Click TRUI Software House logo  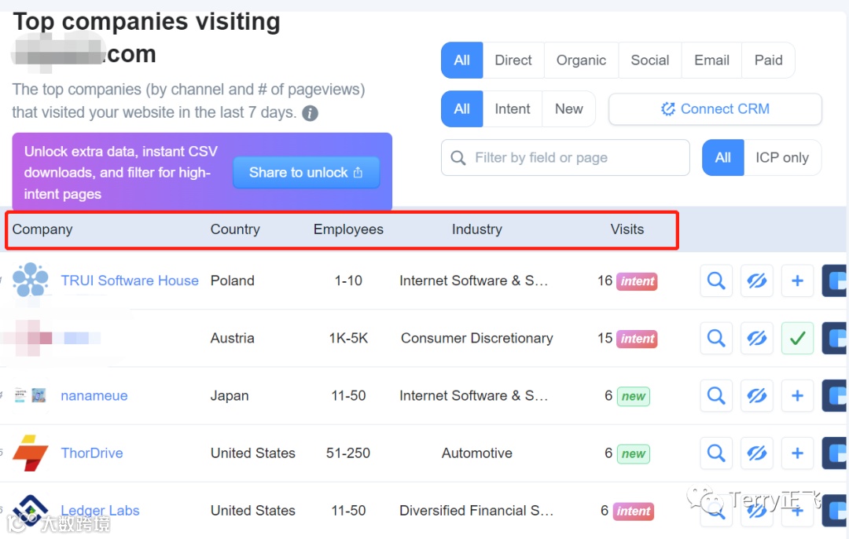(x=31, y=280)
